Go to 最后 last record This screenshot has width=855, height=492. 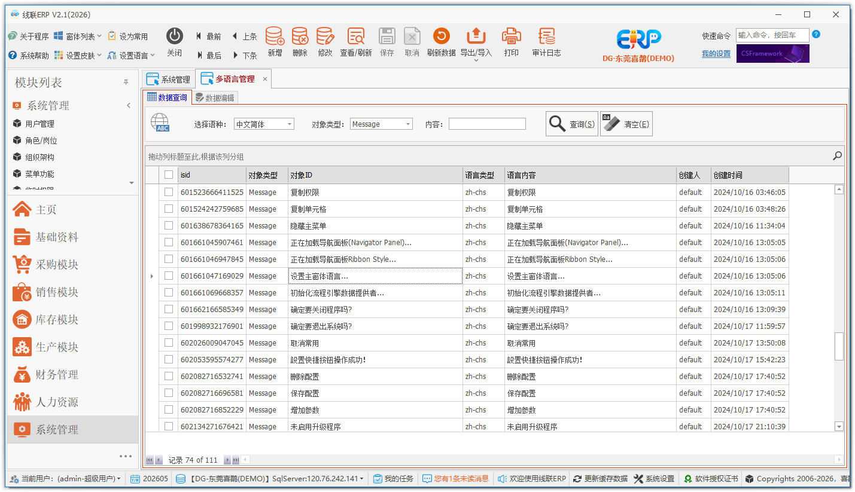[x=208, y=56]
